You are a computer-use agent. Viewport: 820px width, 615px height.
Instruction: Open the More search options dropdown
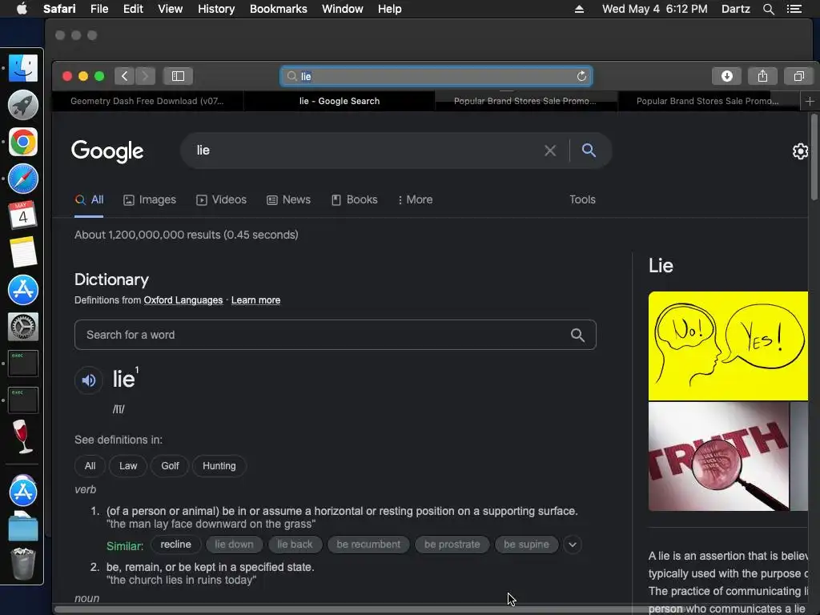(416, 199)
